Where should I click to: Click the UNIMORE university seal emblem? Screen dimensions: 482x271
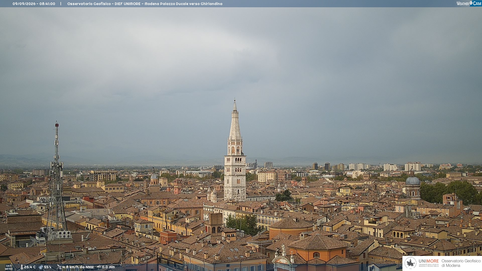coord(410,263)
